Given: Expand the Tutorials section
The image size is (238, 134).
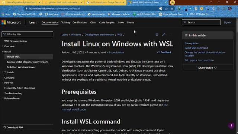Looking at the screenshot, I should point(8,73).
